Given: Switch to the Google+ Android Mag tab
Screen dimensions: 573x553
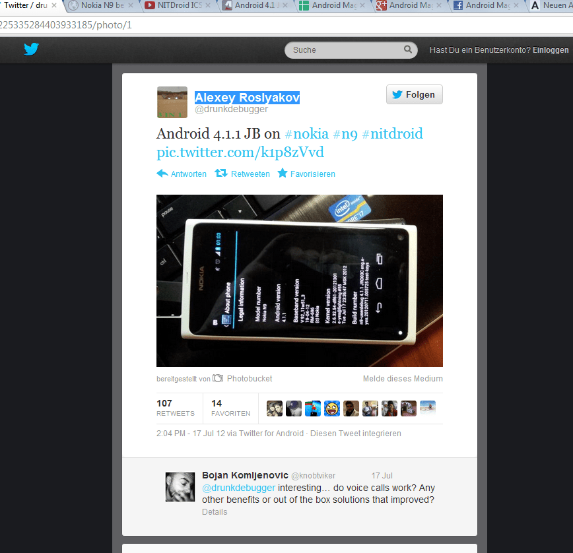Looking at the screenshot, I should coord(411,5).
